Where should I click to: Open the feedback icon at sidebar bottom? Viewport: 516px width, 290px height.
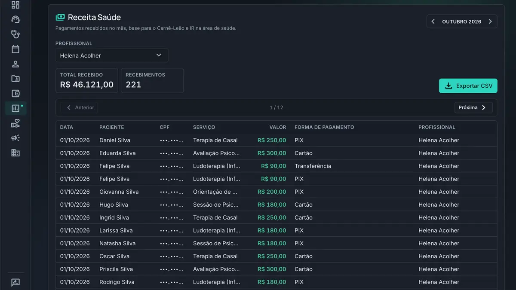point(15,283)
